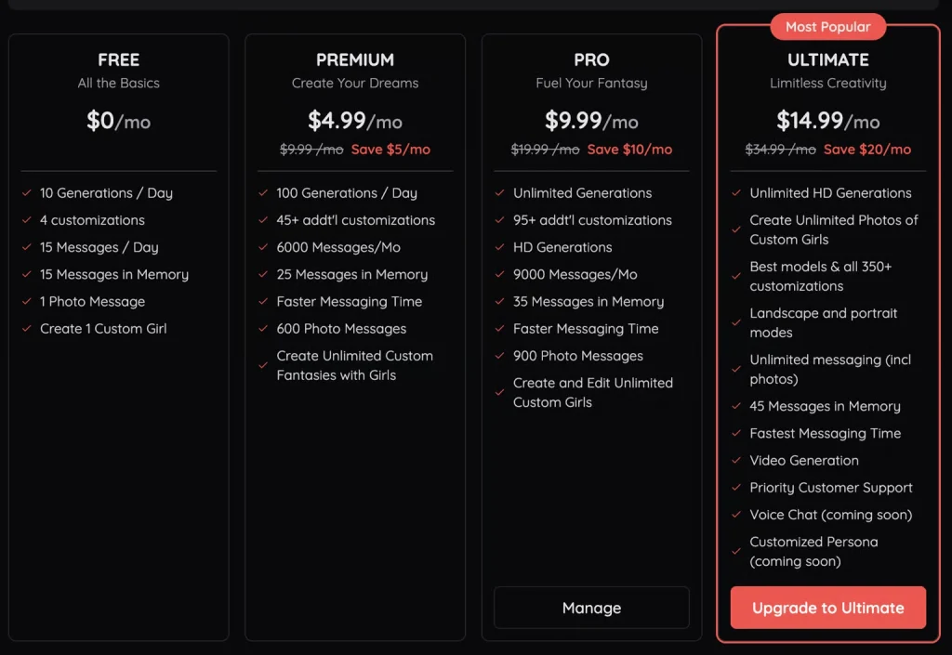Click the checkmark beside 10 Generations / Day
The width and height of the screenshot is (952, 655).
[x=25, y=193]
